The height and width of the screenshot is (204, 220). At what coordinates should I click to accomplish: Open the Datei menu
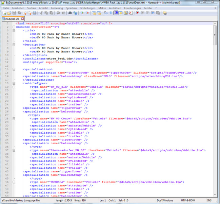point(6,8)
